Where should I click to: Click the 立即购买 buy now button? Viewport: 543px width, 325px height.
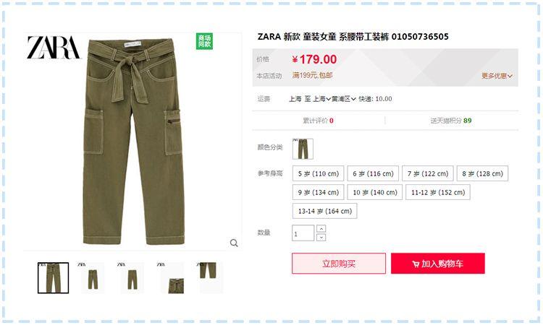pos(339,264)
